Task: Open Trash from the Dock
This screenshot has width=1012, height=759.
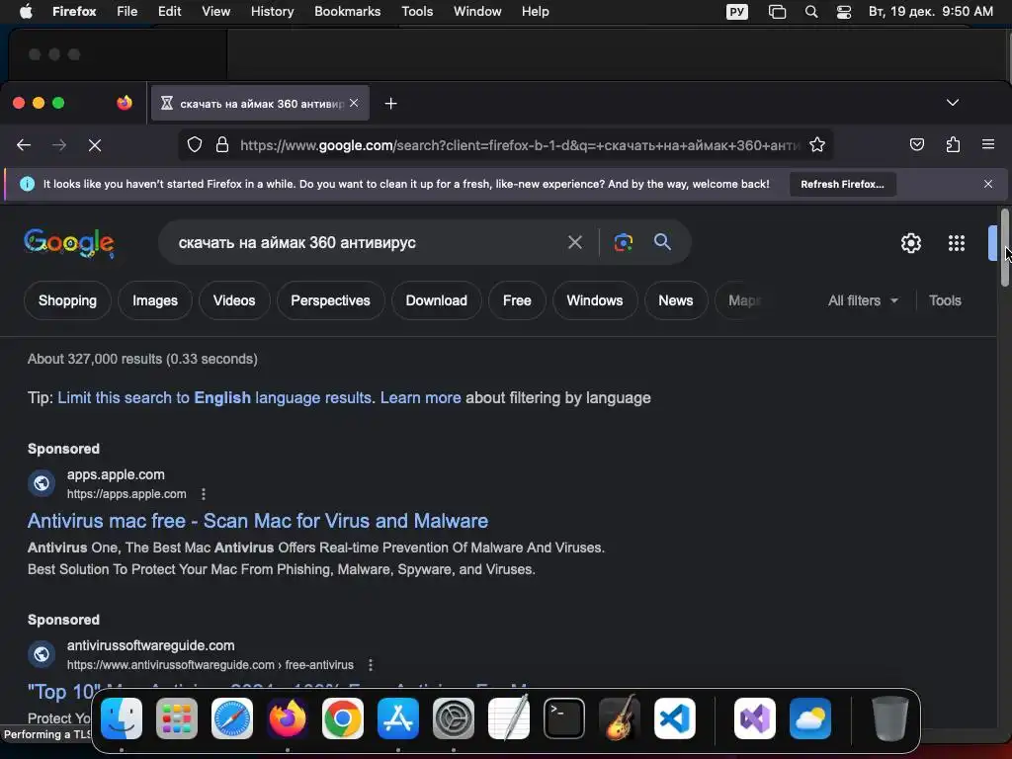Action: [890, 718]
